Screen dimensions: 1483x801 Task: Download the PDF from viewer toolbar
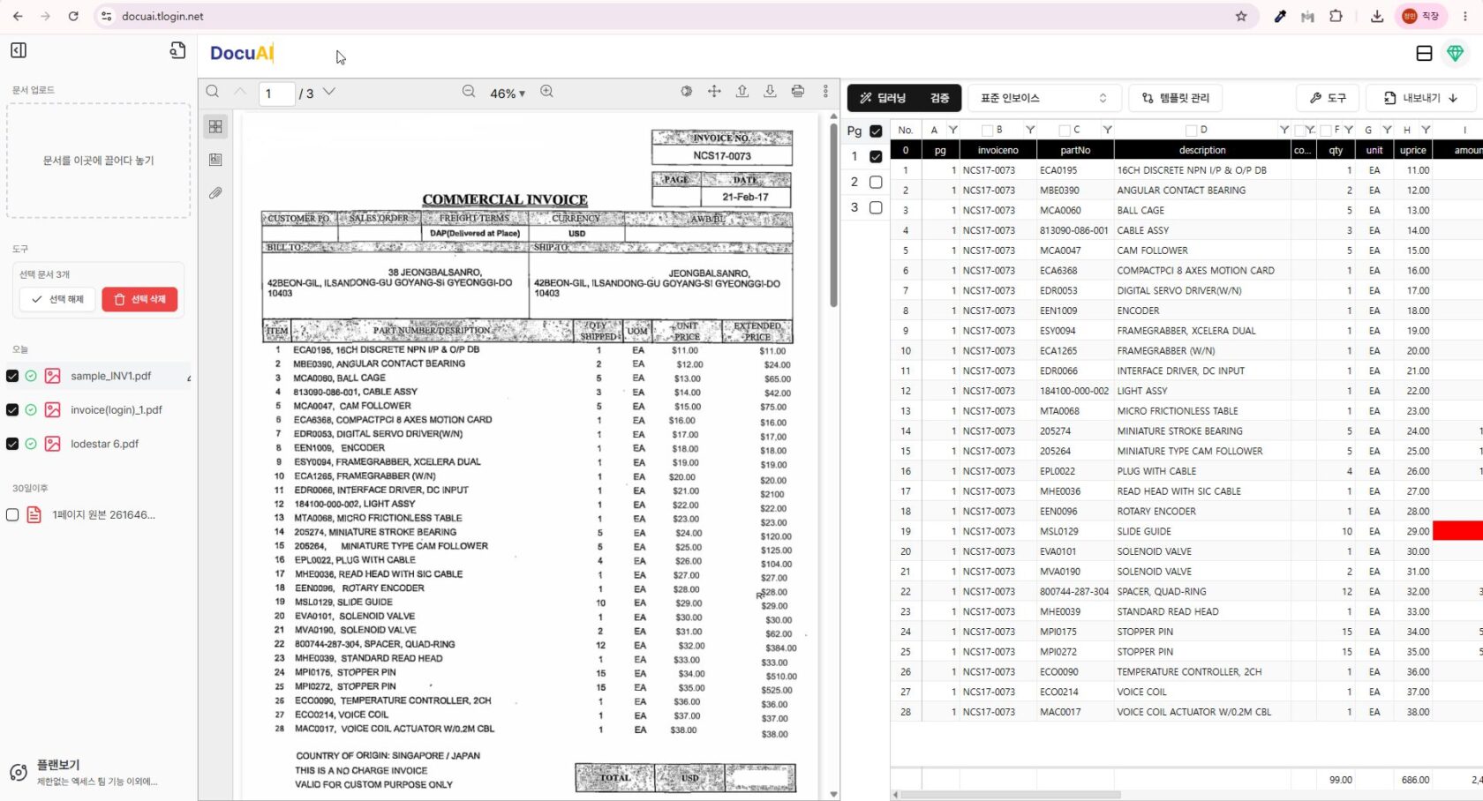pos(770,92)
